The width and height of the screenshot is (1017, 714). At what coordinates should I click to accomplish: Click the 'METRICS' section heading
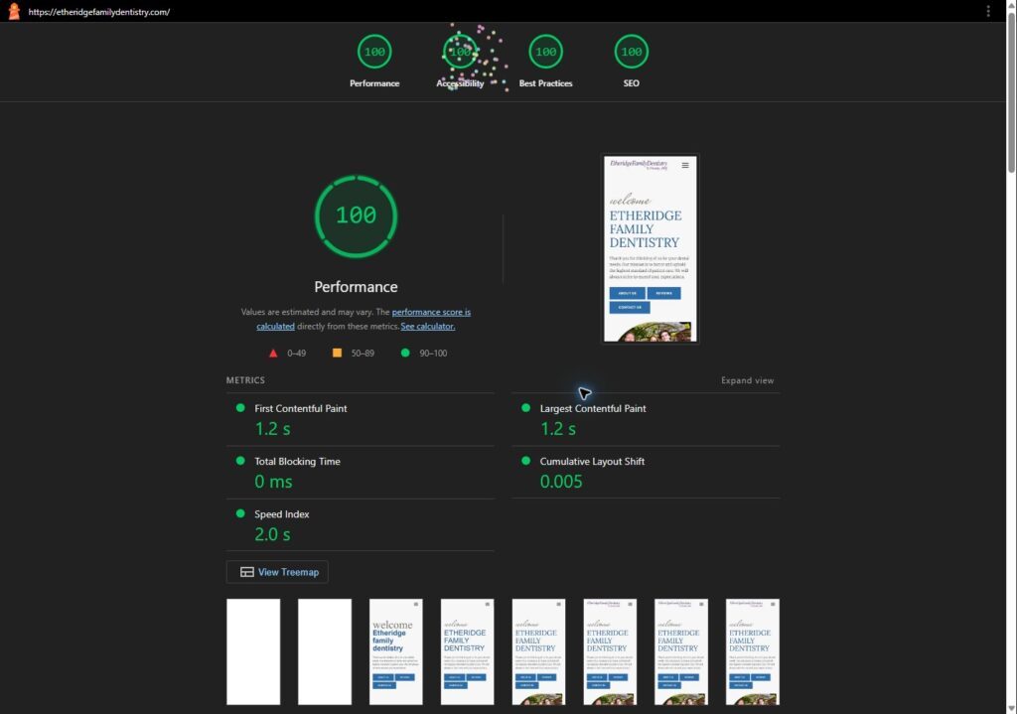click(245, 380)
